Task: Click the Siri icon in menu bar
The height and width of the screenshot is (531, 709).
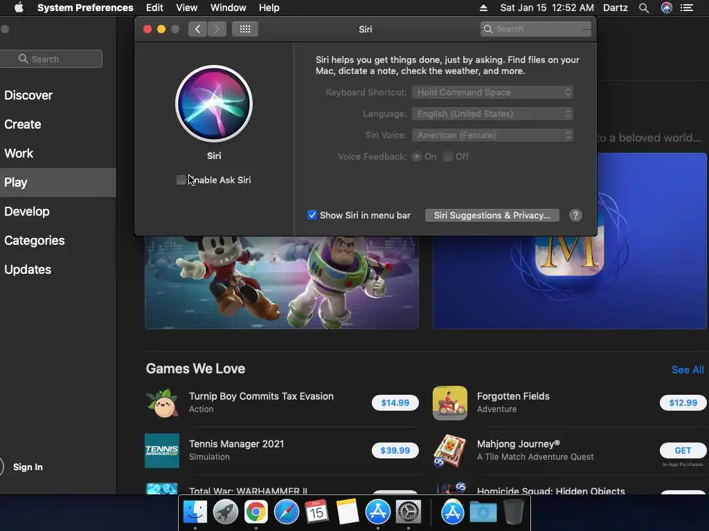Action: pyautogui.click(x=667, y=8)
